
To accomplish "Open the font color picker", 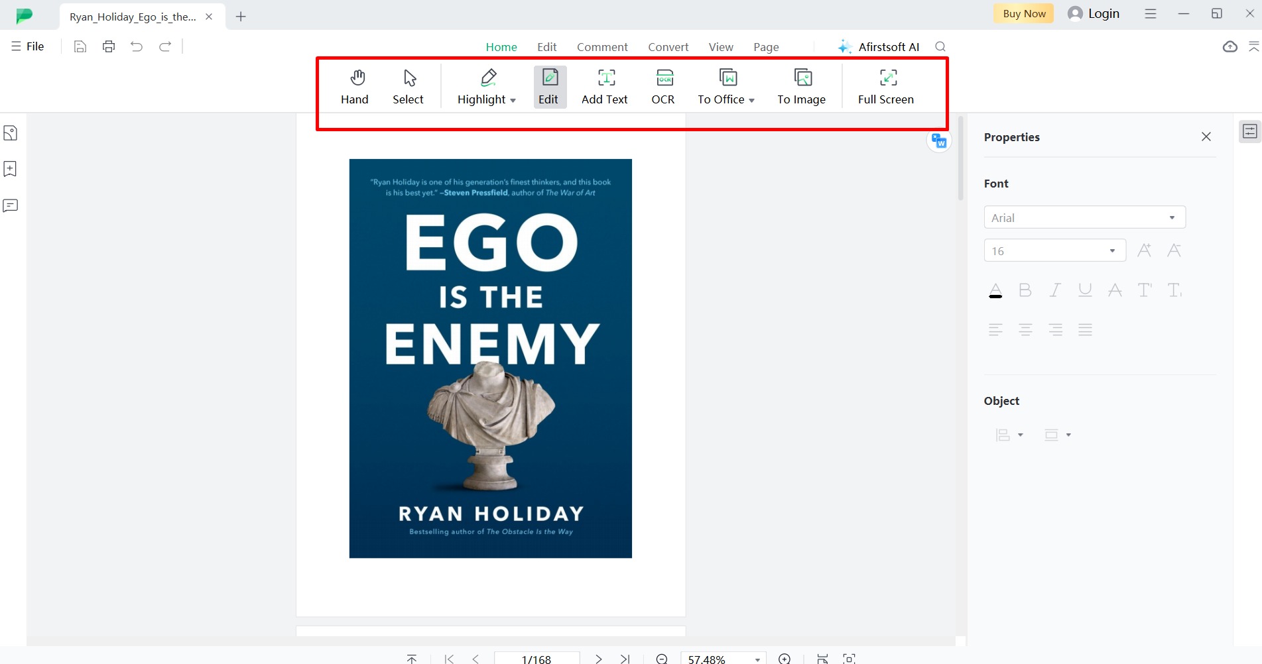I will coord(995,290).
